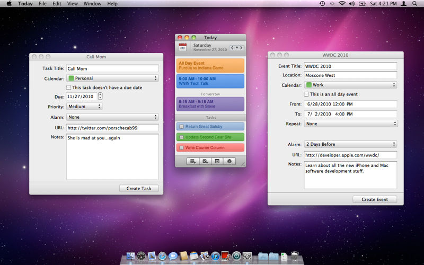The image size is (424, 265).
Task: Click the Notes area in Call Mom window
Action: 112,156
